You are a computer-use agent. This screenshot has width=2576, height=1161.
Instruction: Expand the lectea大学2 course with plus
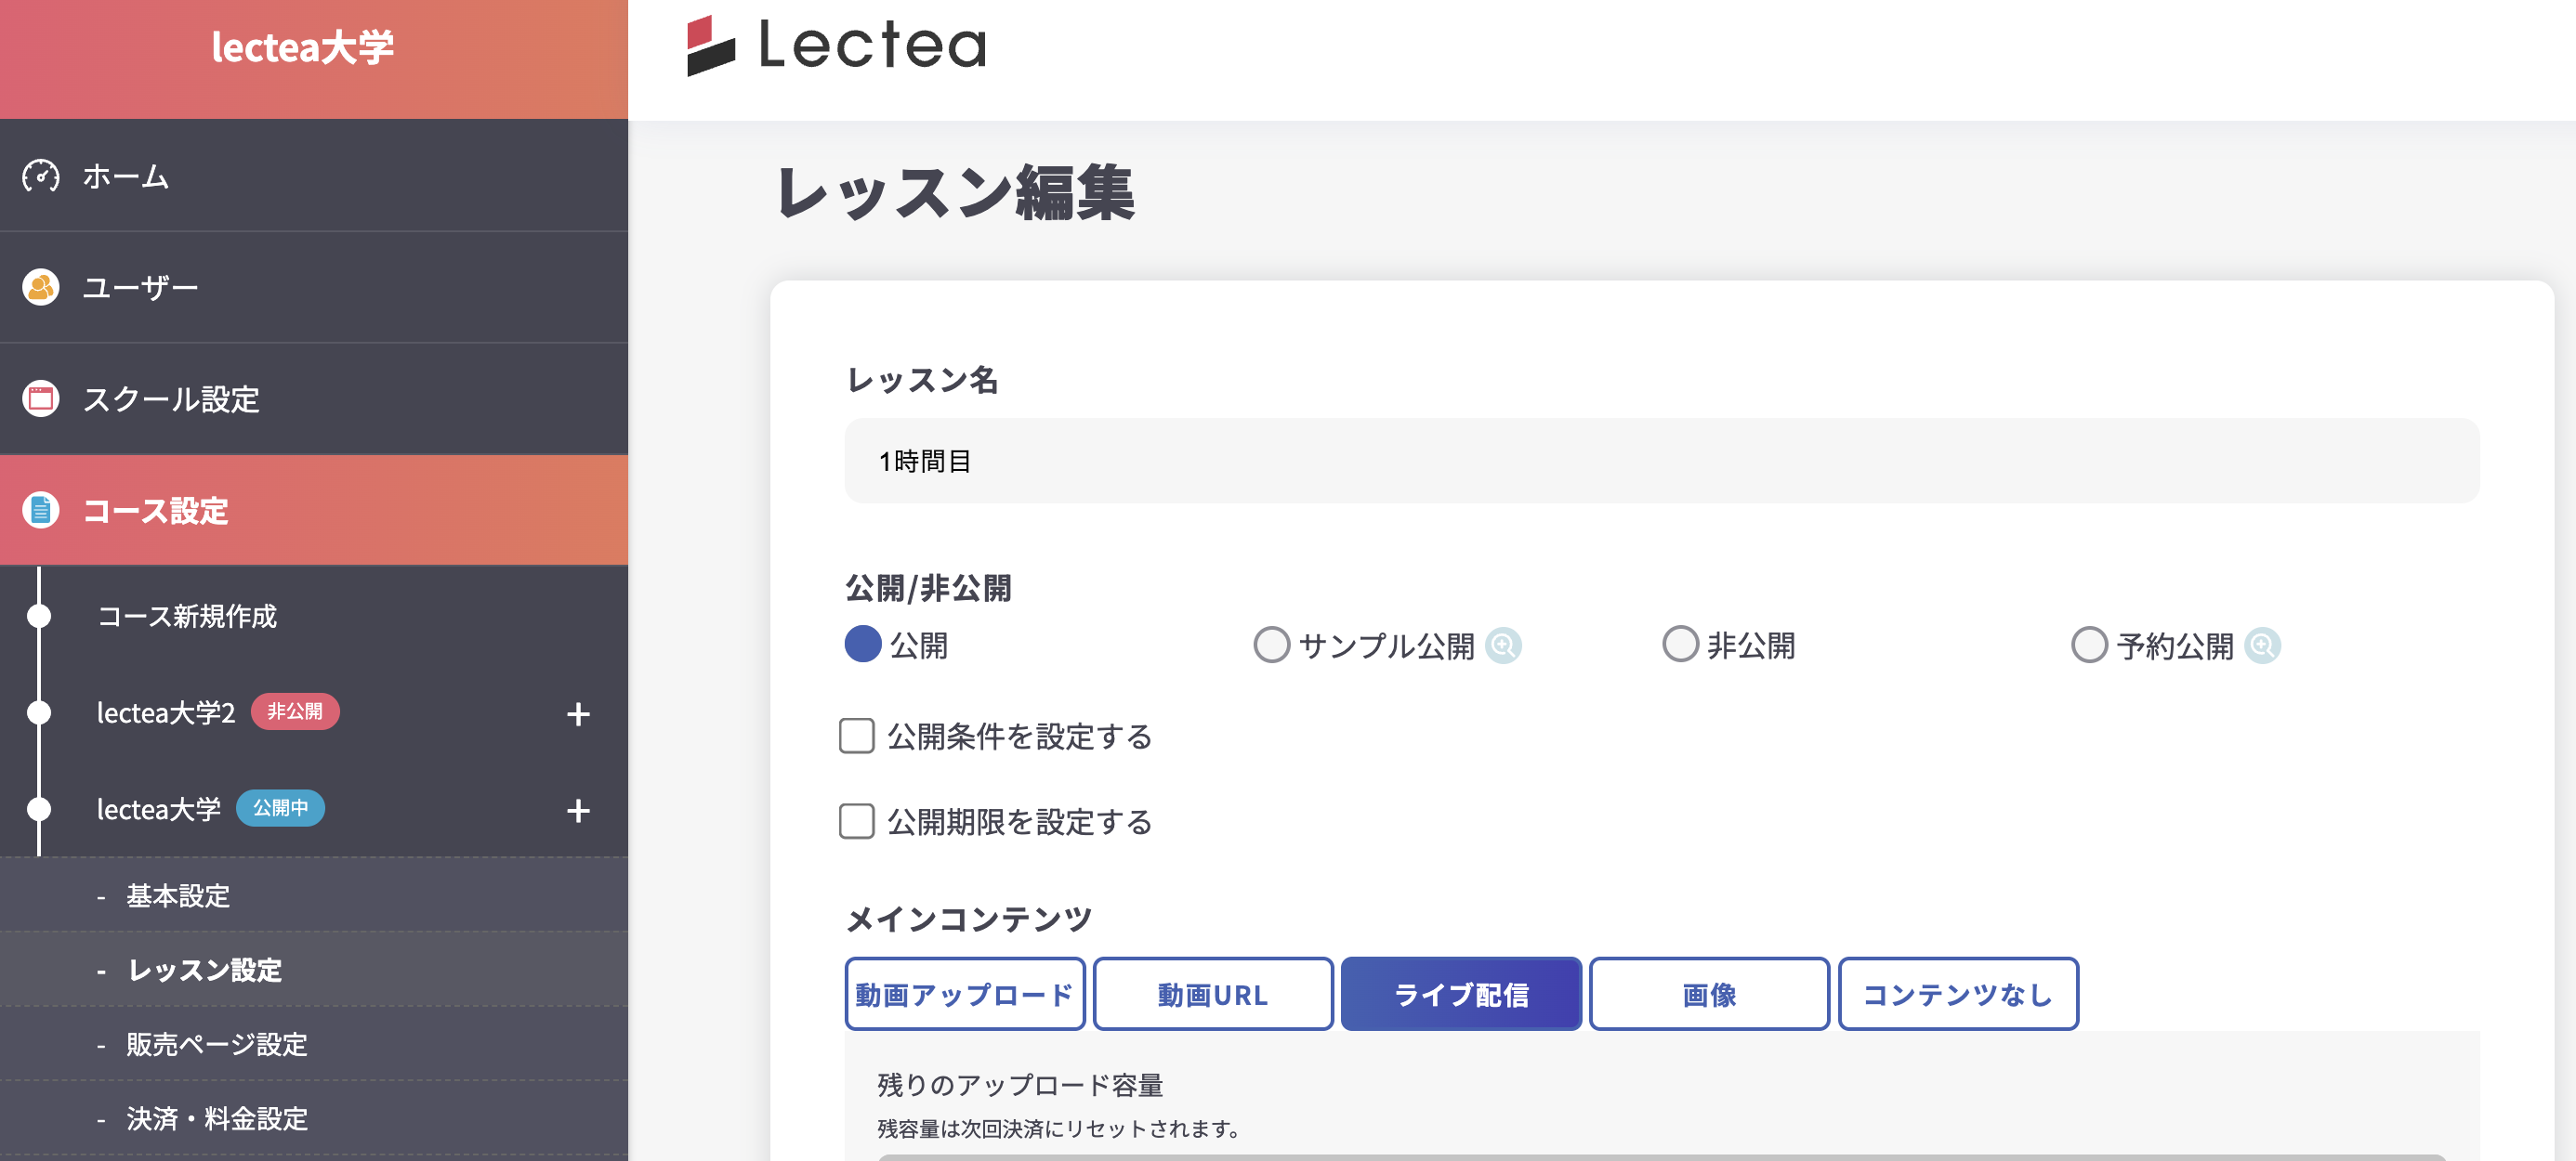(x=578, y=713)
